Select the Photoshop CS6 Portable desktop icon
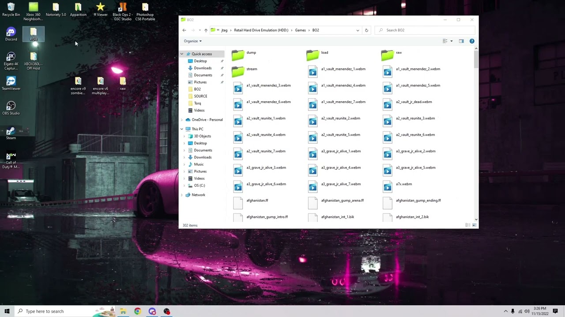 (x=145, y=11)
